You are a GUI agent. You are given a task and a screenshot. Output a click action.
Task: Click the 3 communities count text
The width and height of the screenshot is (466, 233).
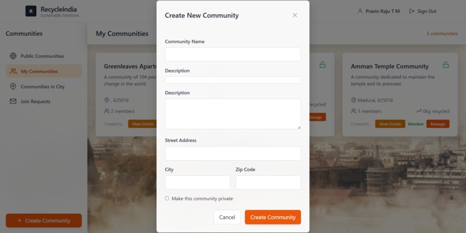[x=442, y=34]
